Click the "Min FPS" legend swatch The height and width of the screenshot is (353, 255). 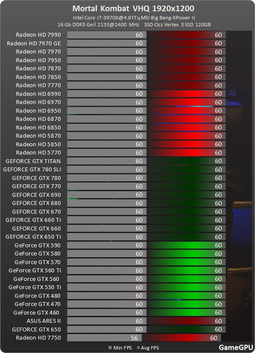(x=110, y=347)
